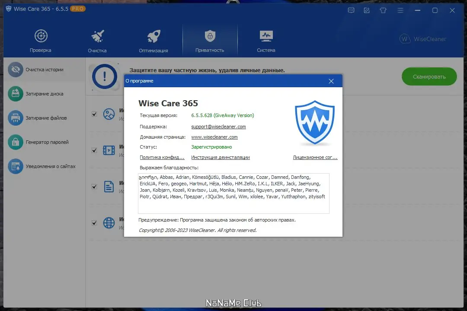467x311 pixels.
Task: Click version text 6.5.5.628 (GiveAway Version)
Action: [223, 115]
